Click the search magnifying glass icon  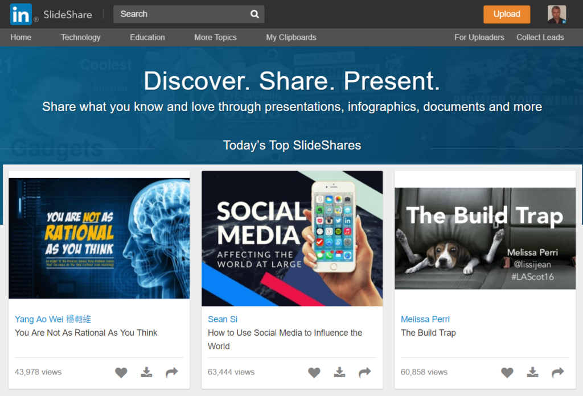coord(254,14)
